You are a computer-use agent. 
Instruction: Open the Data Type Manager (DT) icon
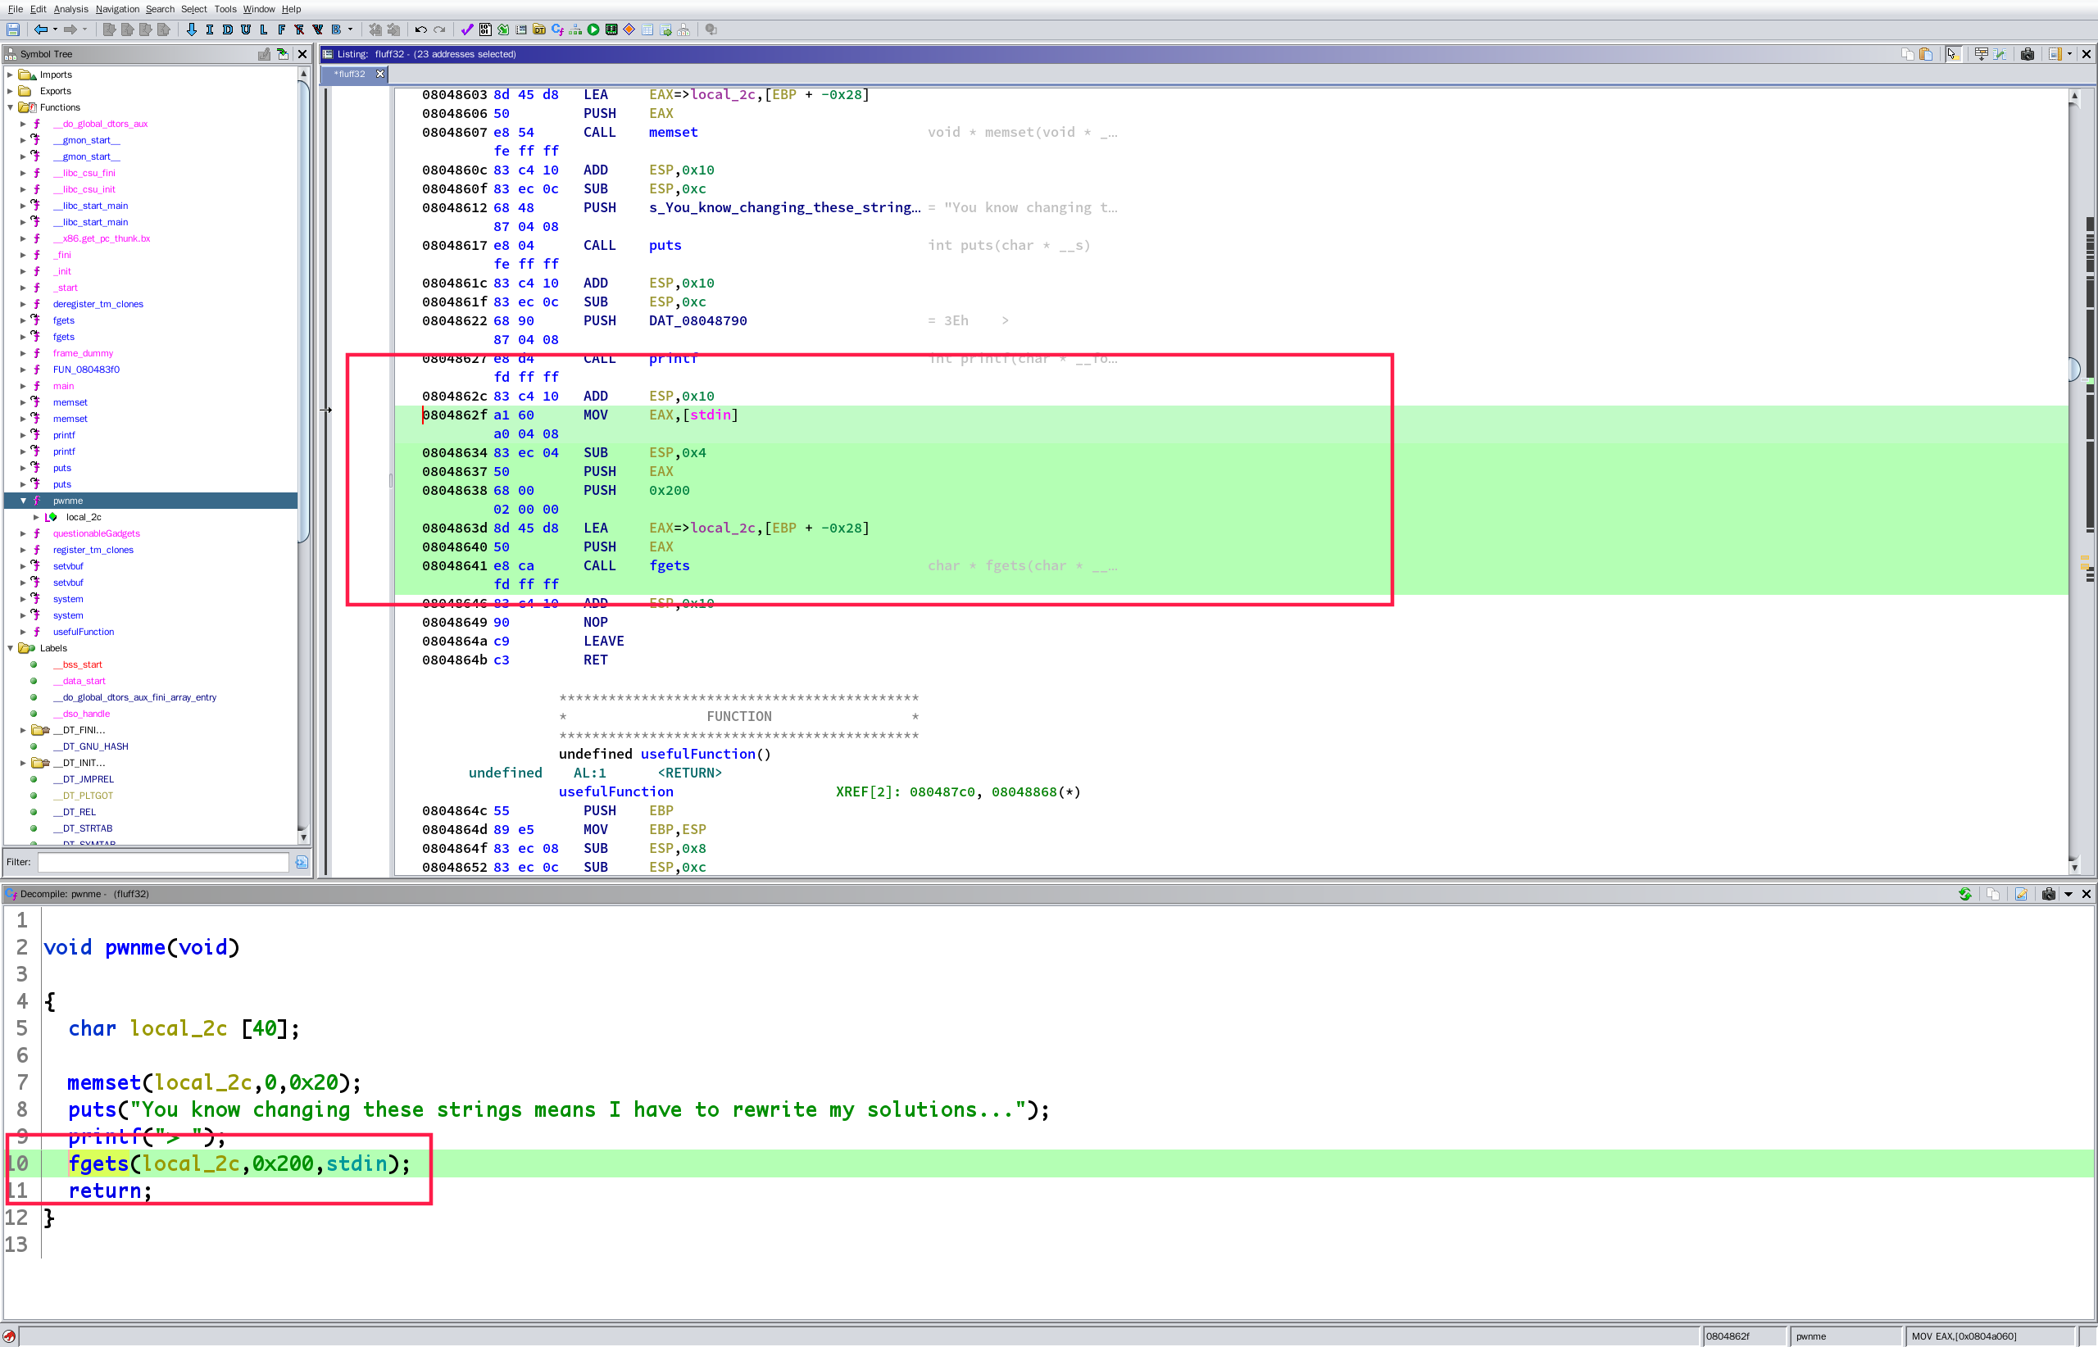click(539, 29)
